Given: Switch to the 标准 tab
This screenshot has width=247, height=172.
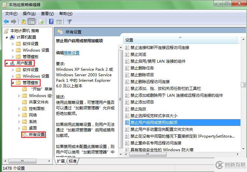Looking at the screenshot, I should pos(73,161).
